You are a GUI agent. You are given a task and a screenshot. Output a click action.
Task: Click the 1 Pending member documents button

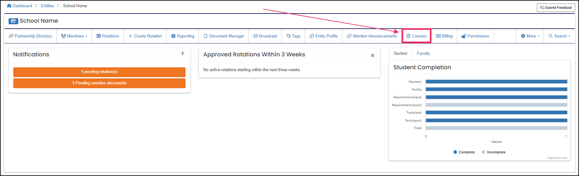point(99,83)
